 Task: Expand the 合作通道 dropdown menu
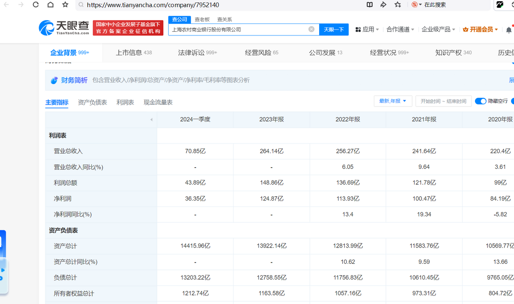[x=400, y=30]
